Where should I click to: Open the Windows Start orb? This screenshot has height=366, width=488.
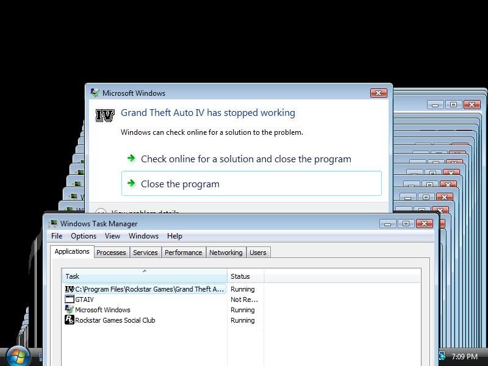18,356
